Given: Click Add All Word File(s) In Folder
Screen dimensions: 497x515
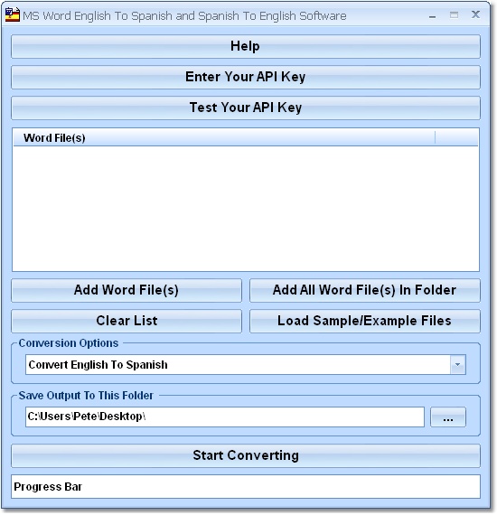Looking at the screenshot, I should click(x=365, y=290).
